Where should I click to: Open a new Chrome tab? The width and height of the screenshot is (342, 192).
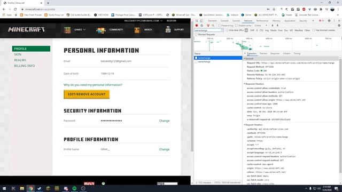tap(48, 3)
